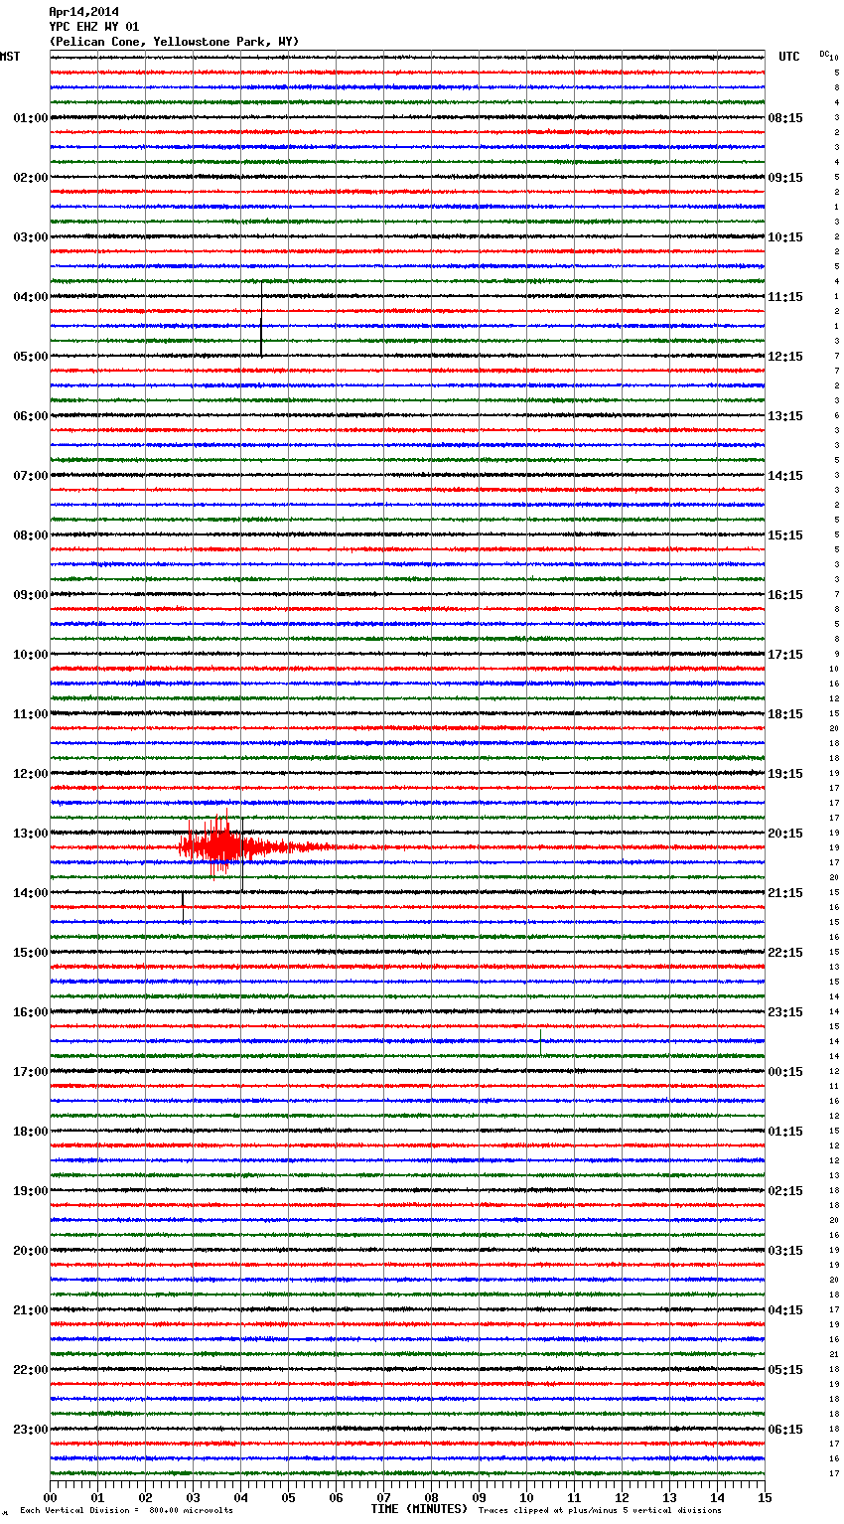
Task: Select the station code "YPC EHZ WY 01"
Action: click(x=94, y=27)
